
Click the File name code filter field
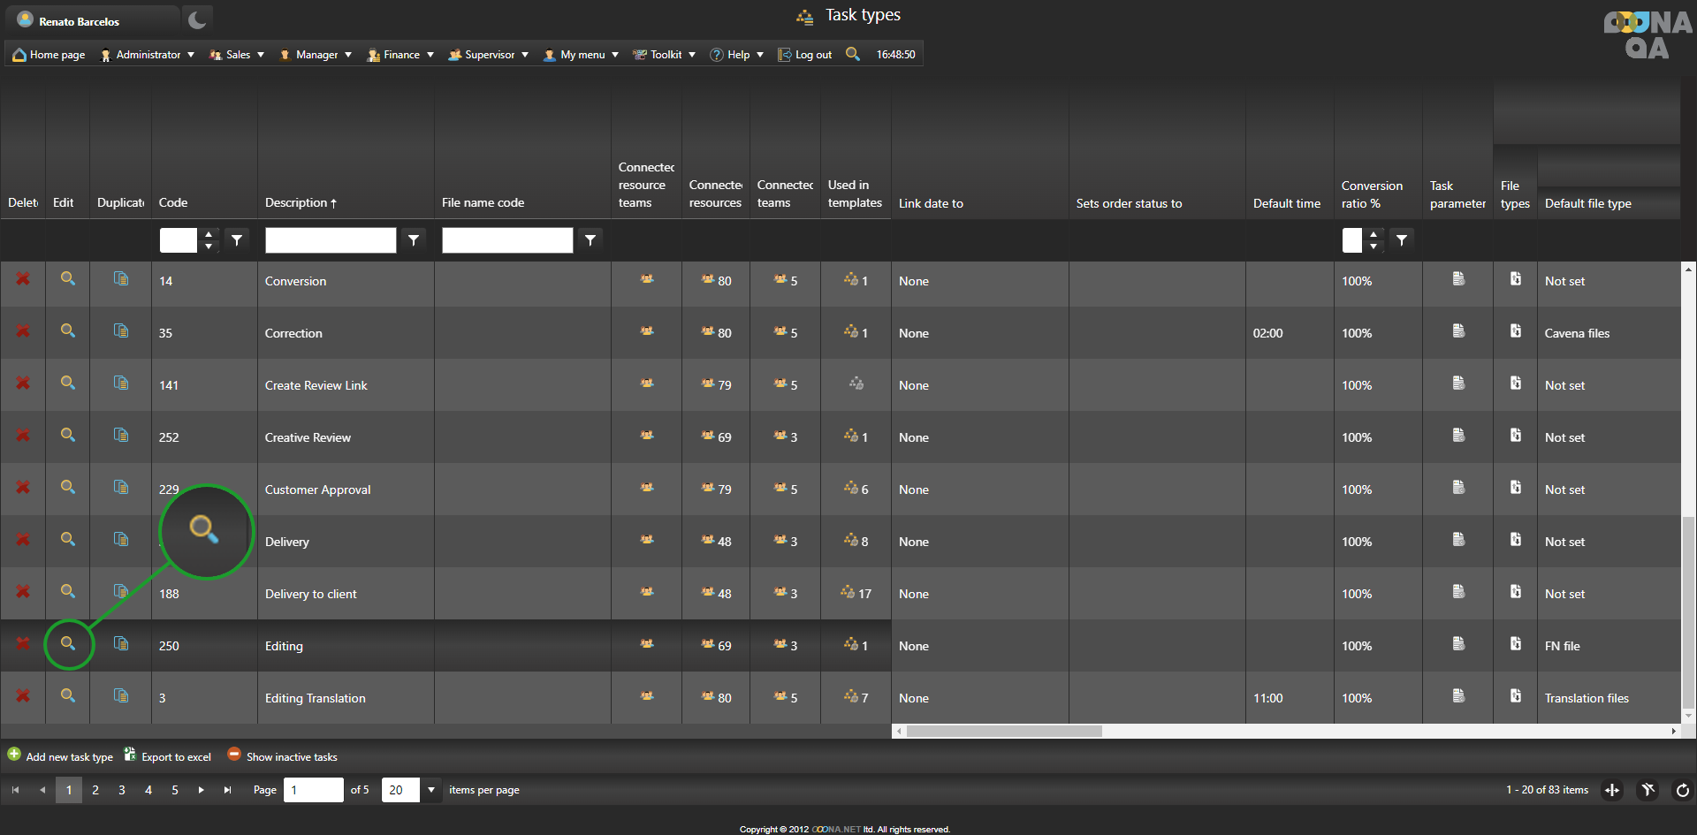507,240
